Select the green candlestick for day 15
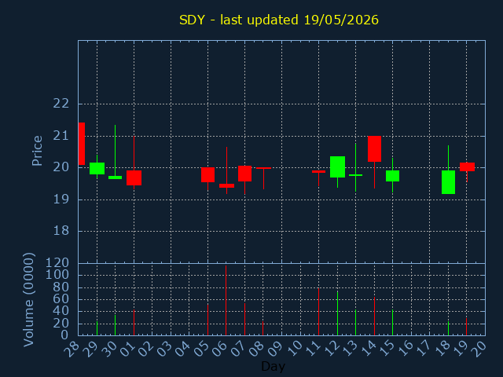This screenshot has height=377, width=503. (x=393, y=176)
